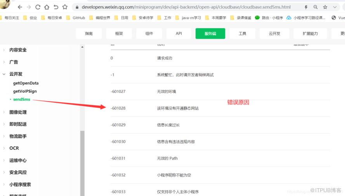Click the 该环境没有开通静态网站 description
Screen dimensions: 345x196
pos(178,108)
